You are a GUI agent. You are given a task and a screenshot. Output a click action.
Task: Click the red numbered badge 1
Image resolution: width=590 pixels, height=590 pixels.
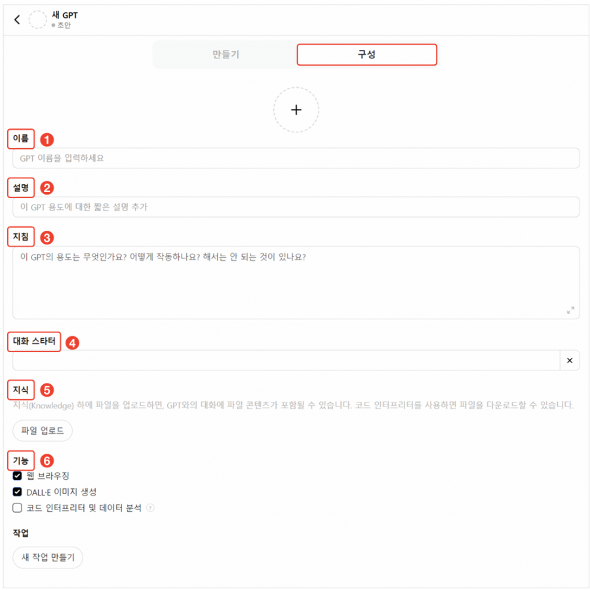point(47,140)
